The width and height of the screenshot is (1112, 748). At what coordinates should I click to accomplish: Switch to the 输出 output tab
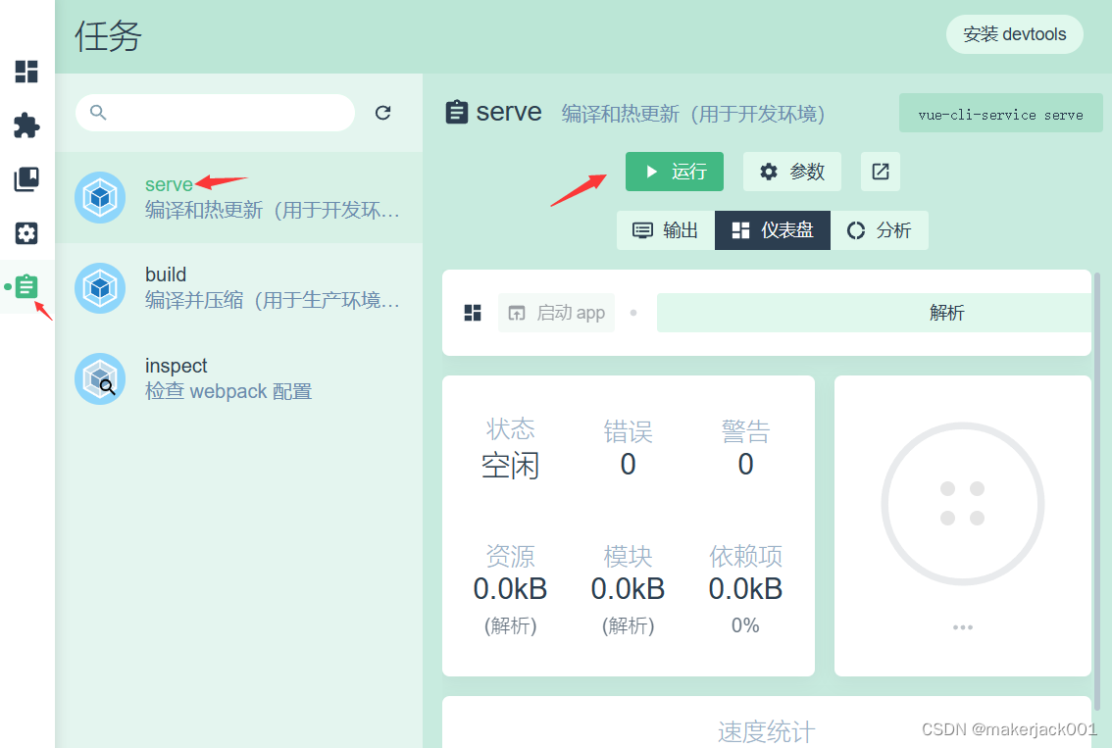[666, 230]
